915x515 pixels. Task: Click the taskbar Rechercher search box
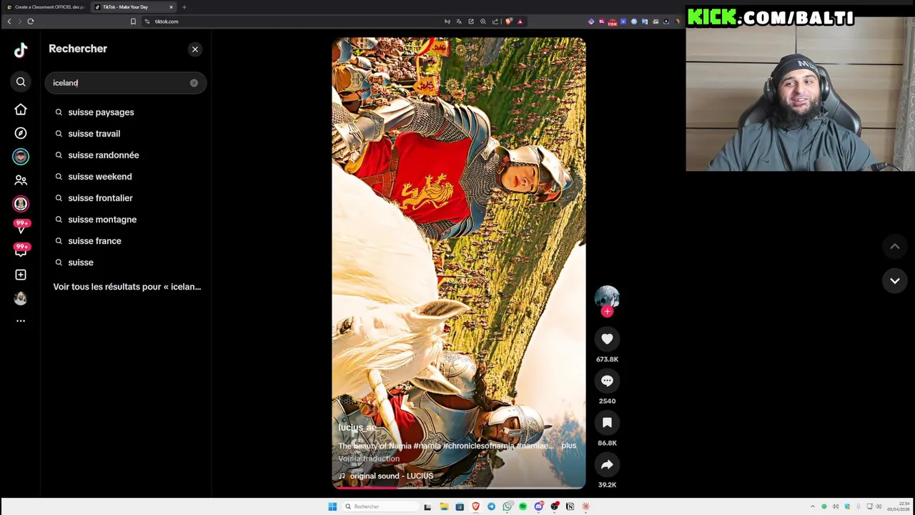click(379, 506)
